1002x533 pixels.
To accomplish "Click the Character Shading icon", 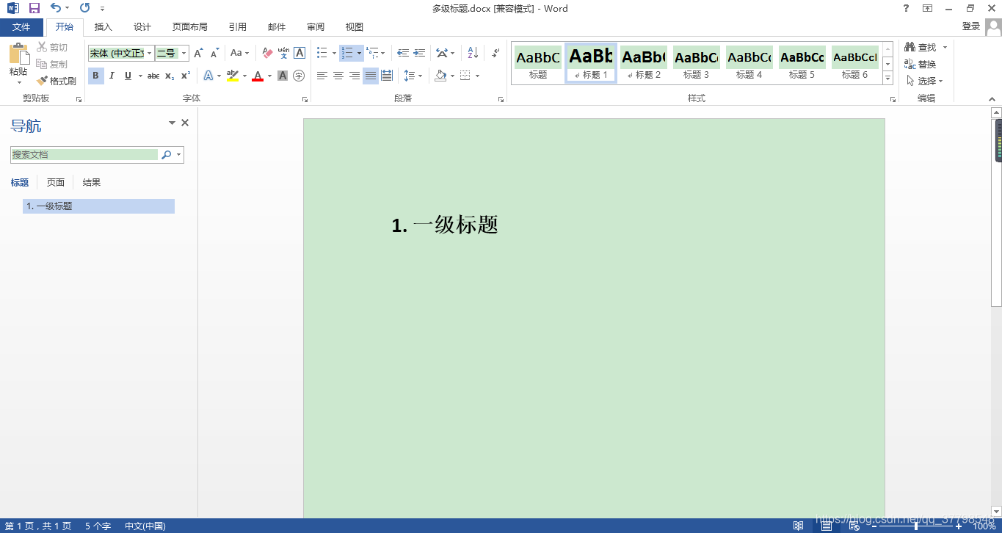I will (x=283, y=76).
